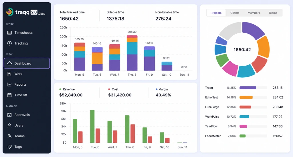This screenshot has height=157, width=293.
Task: Open Timesheets via its grid icon
Action: pos(9,33)
